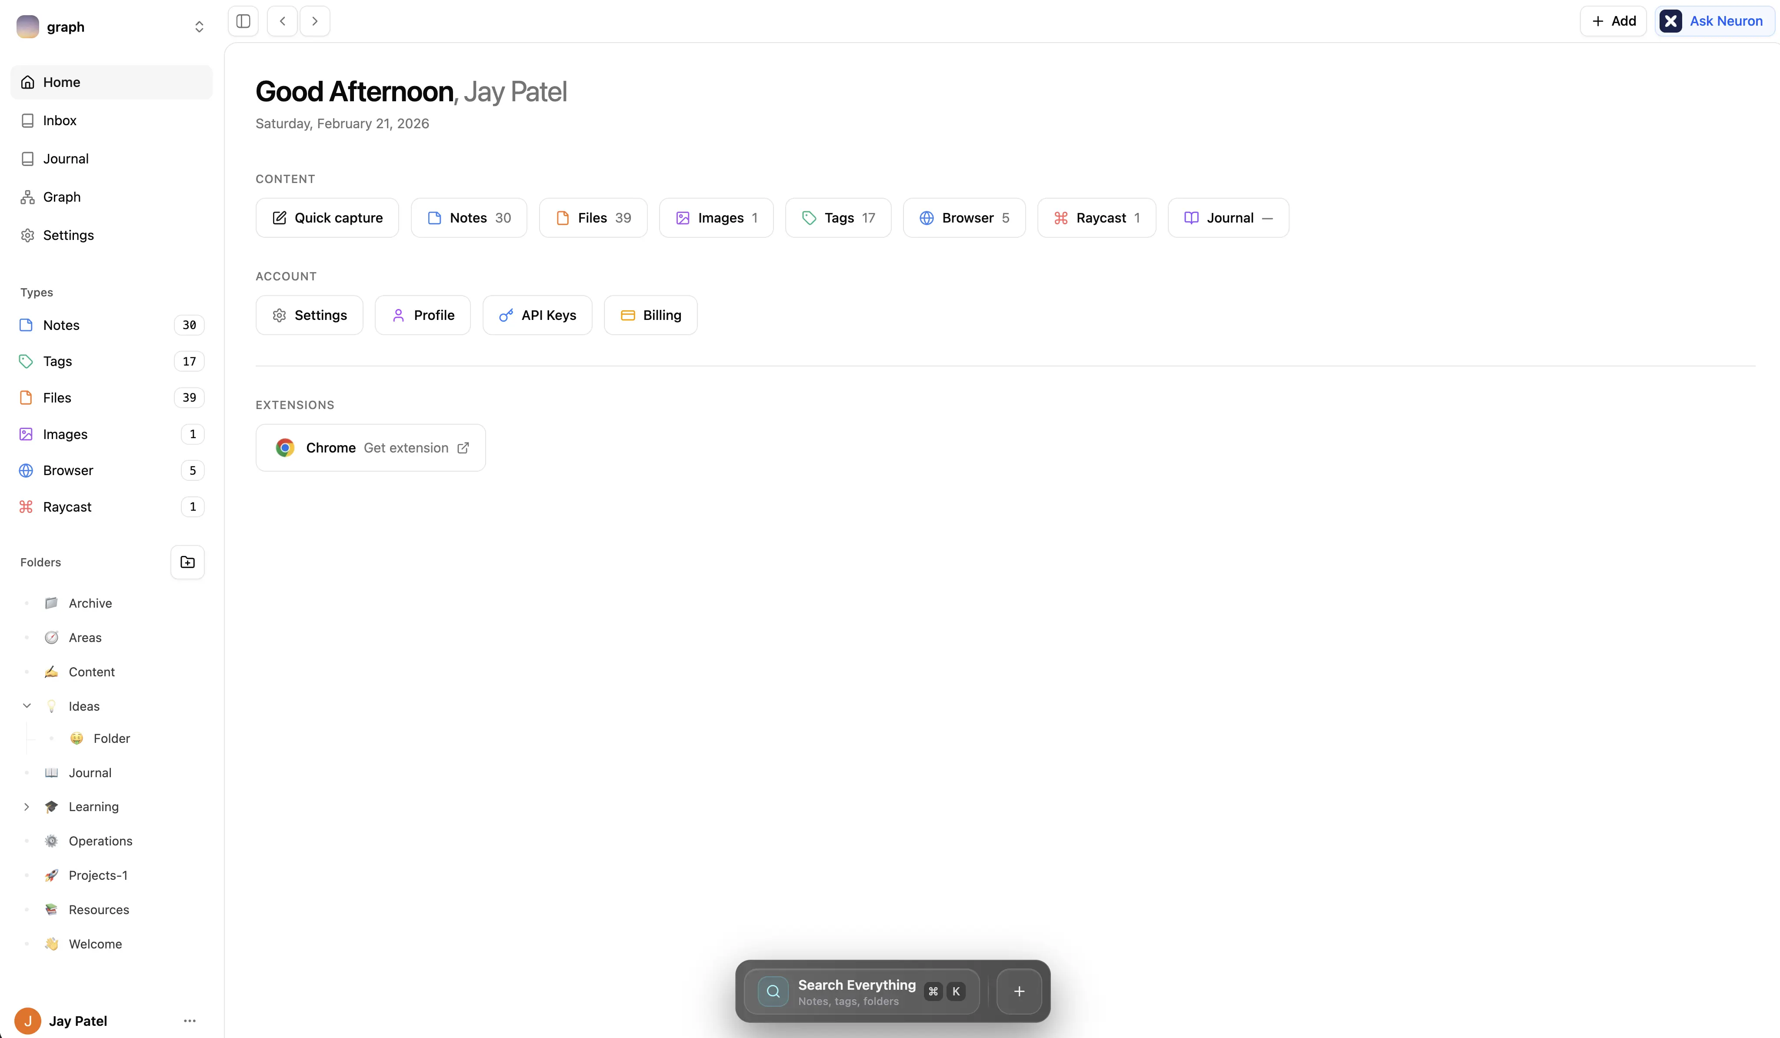Viewport: 1780px width, 1038px height.
Task: Create a new folder with the folder icon
Action: tap(187, 562)
